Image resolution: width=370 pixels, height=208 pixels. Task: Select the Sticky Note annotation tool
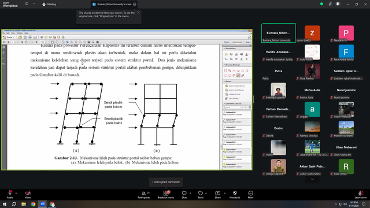click(226, 54)
